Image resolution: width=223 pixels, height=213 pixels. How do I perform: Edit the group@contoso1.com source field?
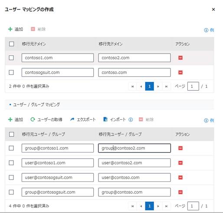(58, 148)
